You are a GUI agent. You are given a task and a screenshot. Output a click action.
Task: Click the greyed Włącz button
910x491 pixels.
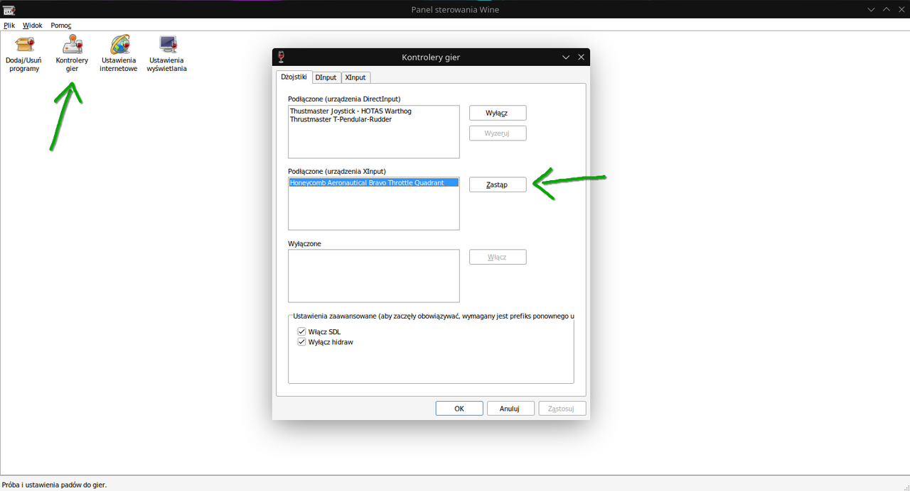point(498,257)
